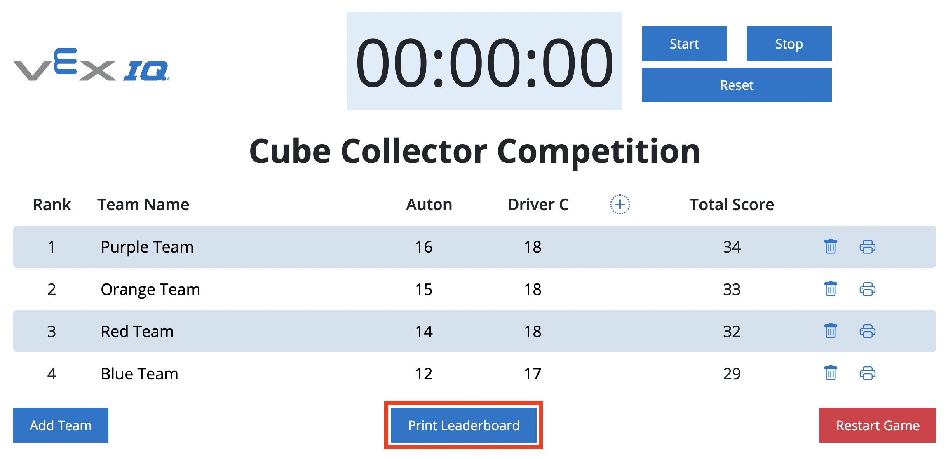Delete the Purple Team using its trash icon
The height and width of the screenshot is (459, 948).
(830, 247)
